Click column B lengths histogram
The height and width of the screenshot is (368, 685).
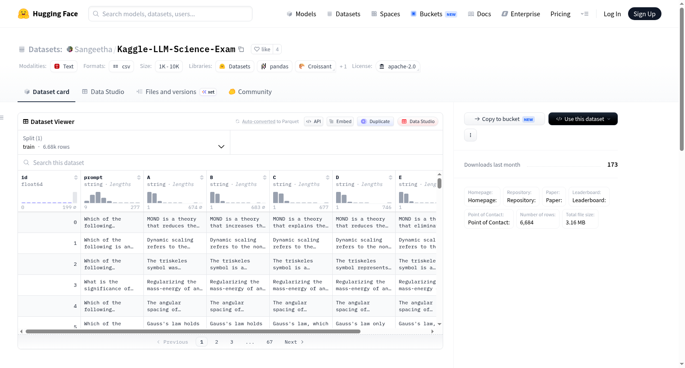[238, 197]
